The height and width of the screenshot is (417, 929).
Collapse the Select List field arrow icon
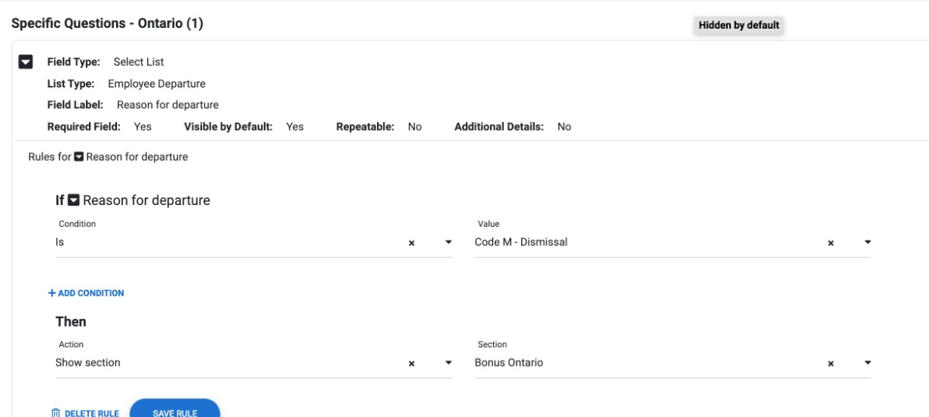click(26, 62)
